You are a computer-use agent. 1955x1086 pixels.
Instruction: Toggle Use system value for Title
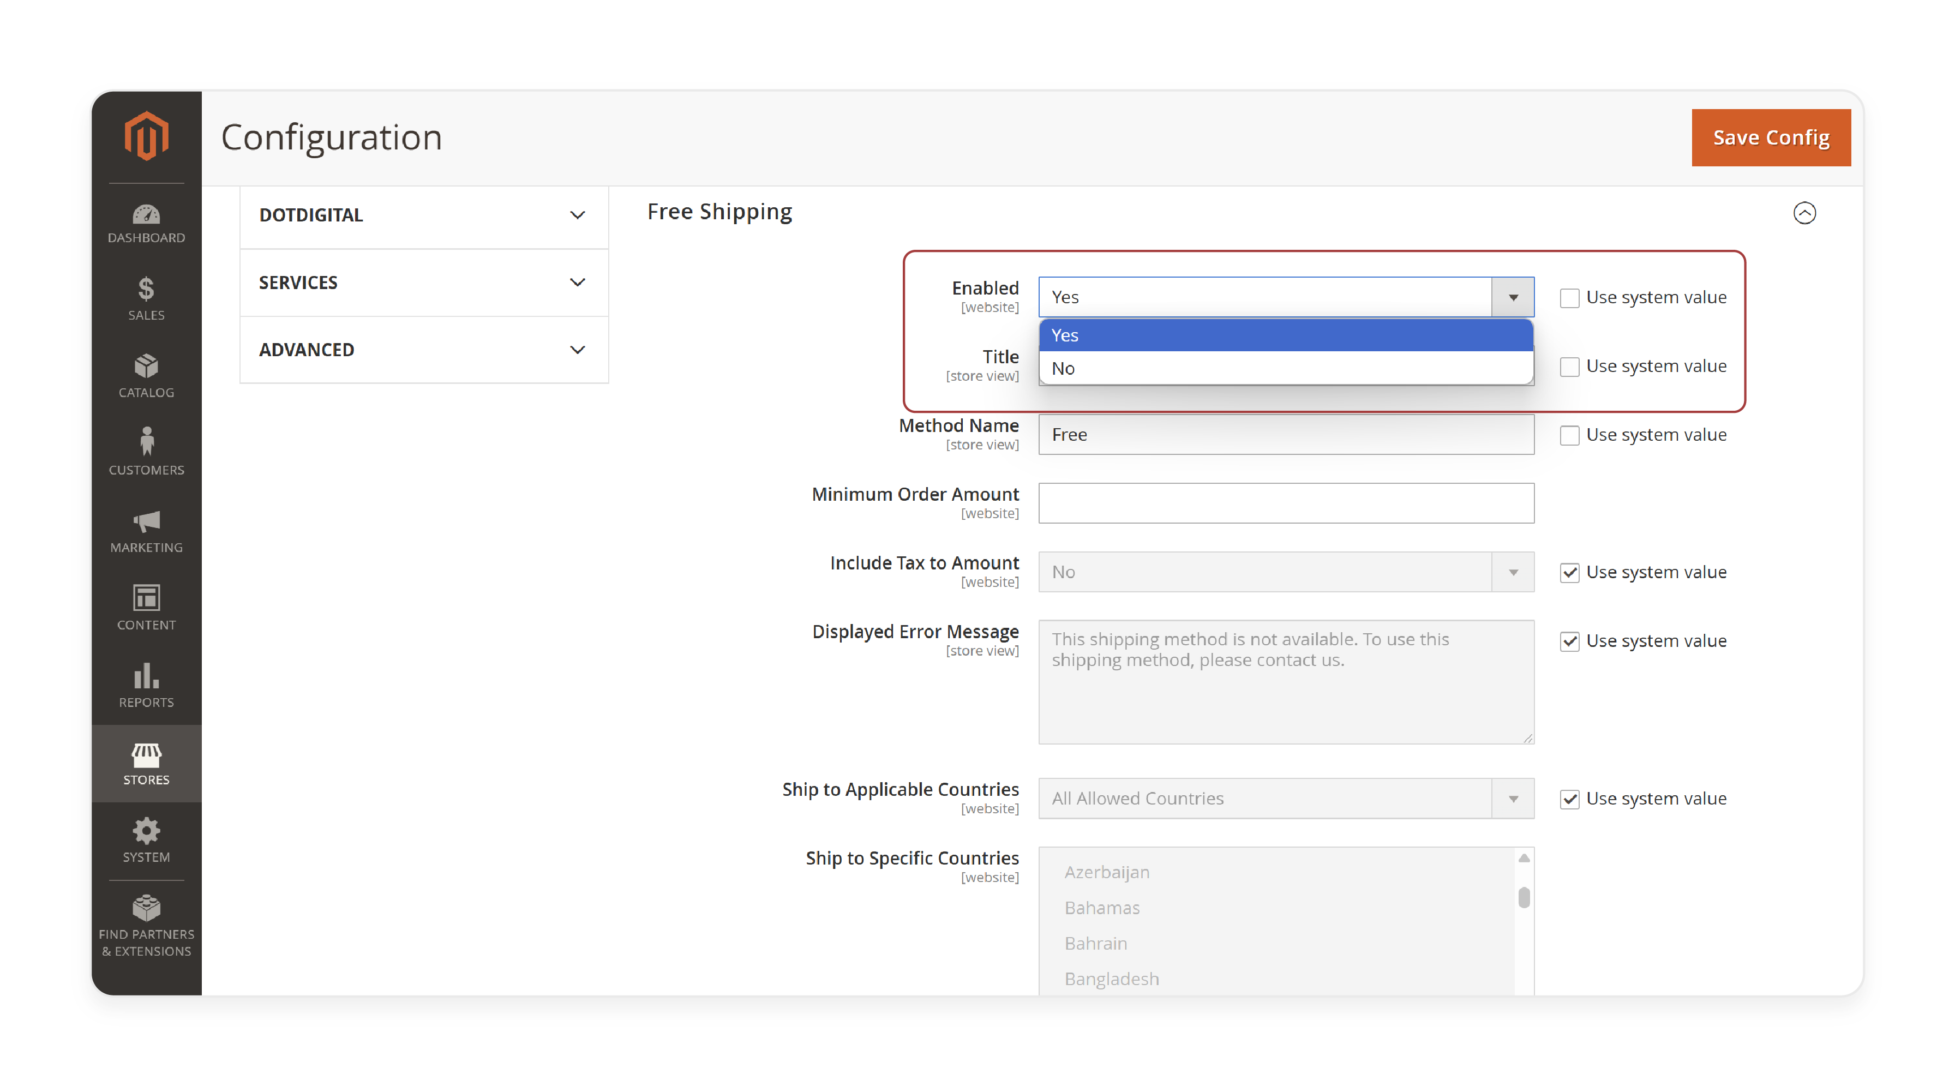click(x=1569, y=367)
